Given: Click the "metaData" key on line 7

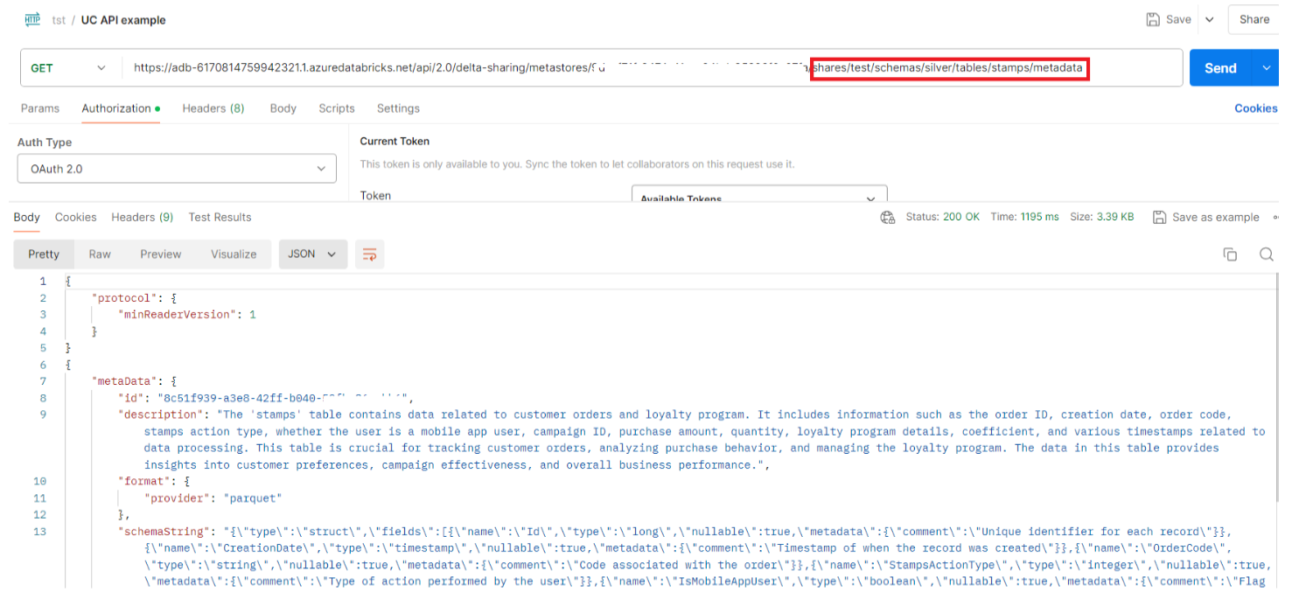Looking at the screenshot, I should [127, 381].
